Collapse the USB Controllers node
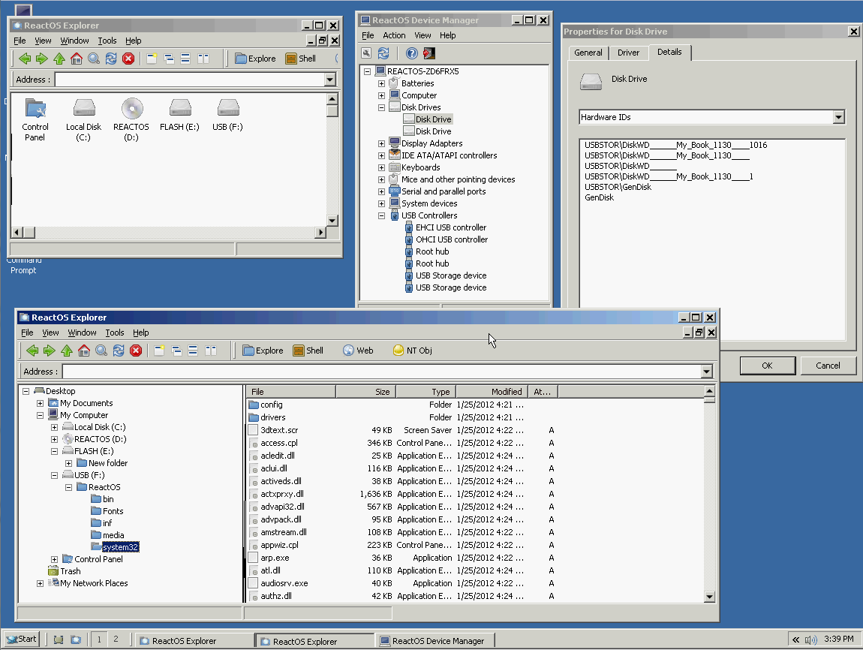 381,215
